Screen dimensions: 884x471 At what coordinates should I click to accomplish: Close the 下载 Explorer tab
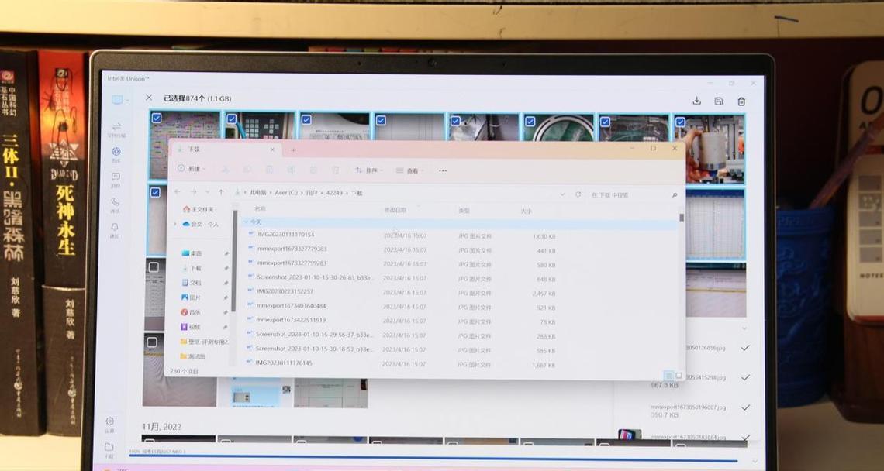pyautogui.click(x=272, y=150)
